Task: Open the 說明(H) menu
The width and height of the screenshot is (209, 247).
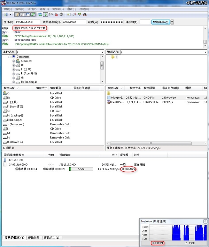Action: pos(84,9)
